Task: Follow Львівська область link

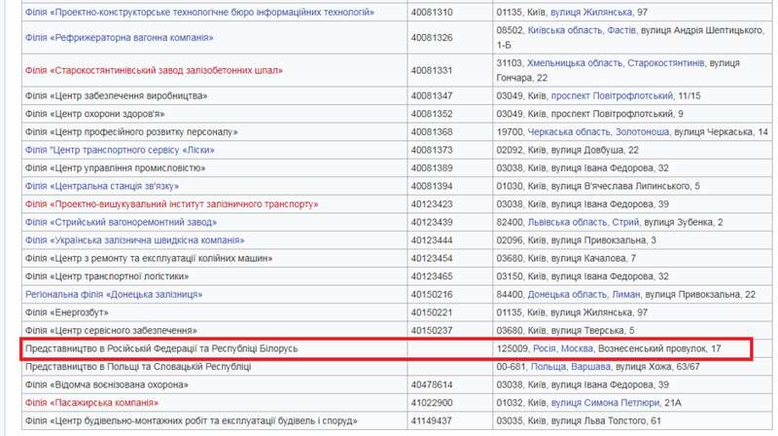Action: [x=567, y=222]
